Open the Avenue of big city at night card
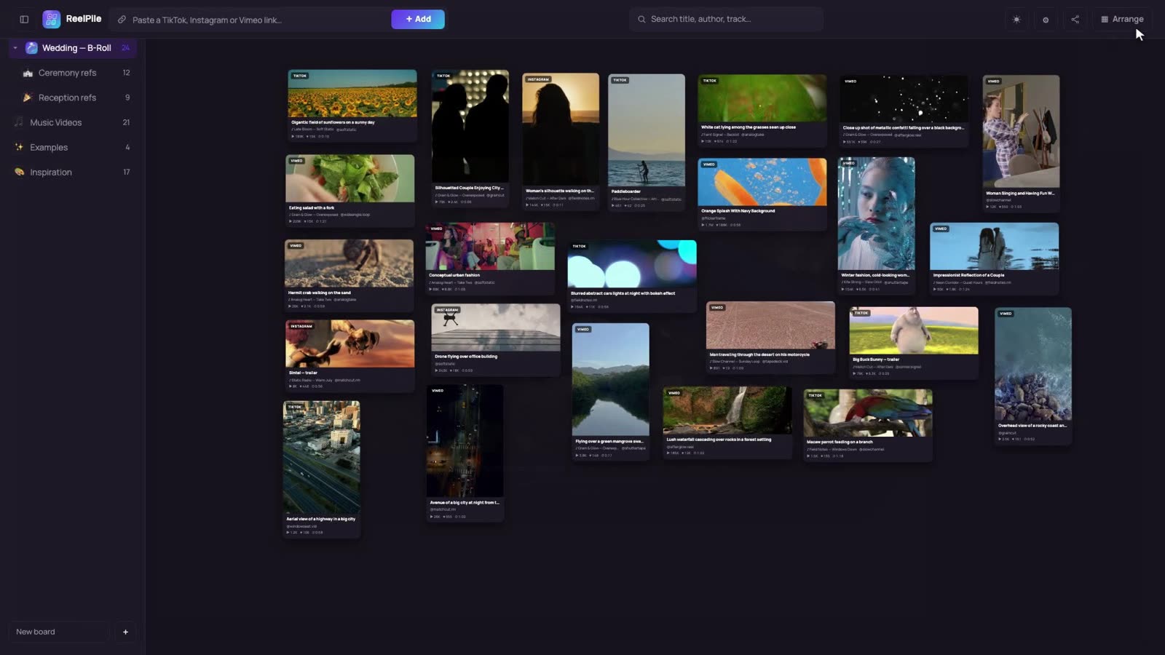1165x655 pixels. [x=465, y=453]
